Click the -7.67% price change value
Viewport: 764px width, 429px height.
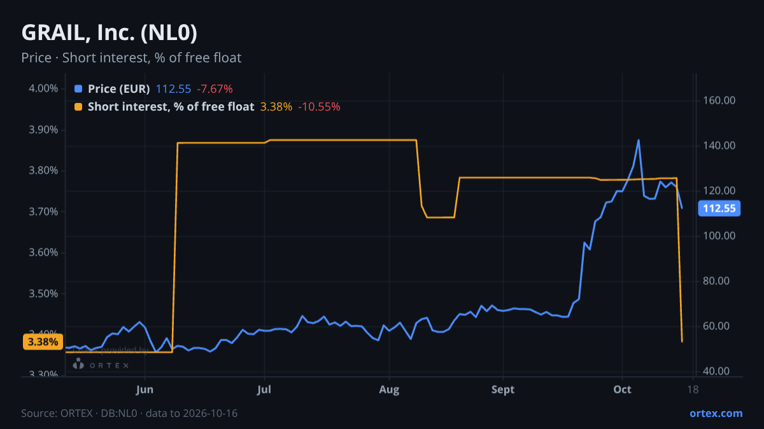pos(215,89)
